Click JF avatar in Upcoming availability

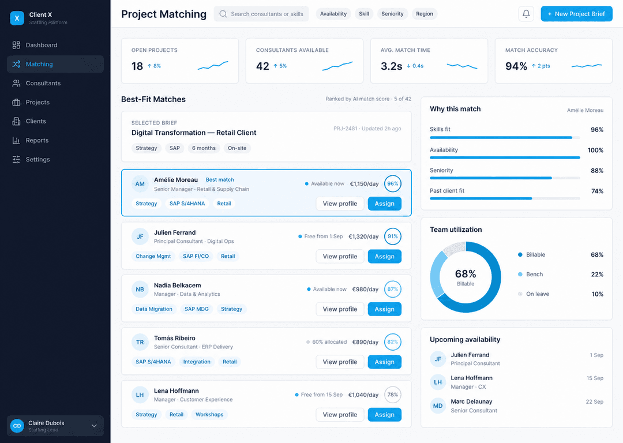pos(438,359)
